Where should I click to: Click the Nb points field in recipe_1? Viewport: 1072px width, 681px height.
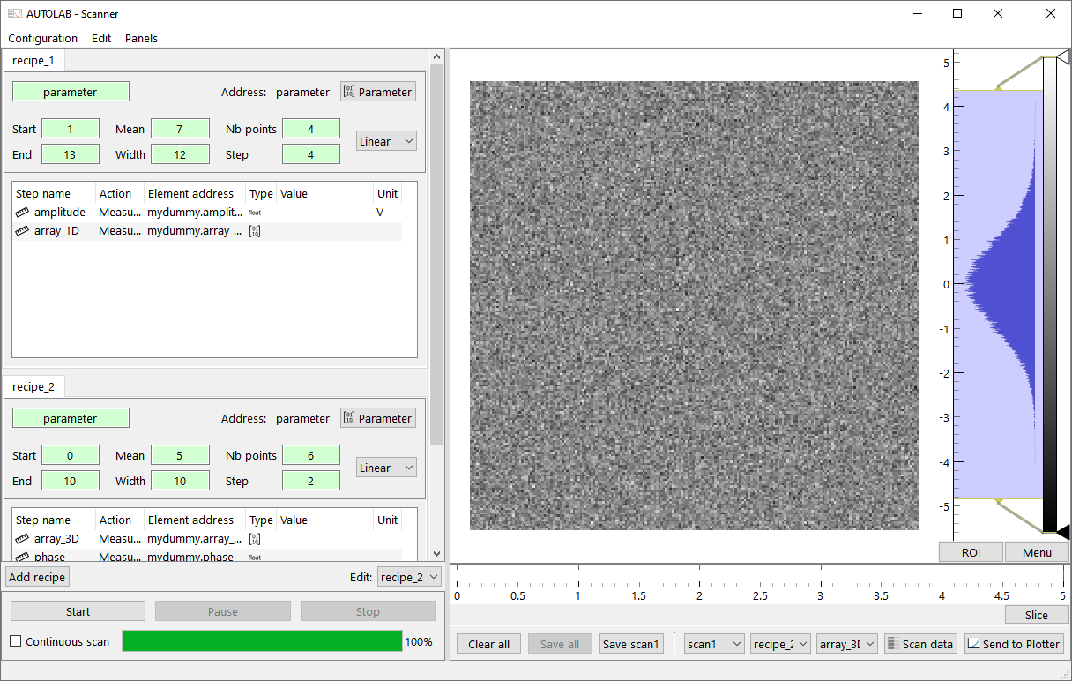click(311, 129)
